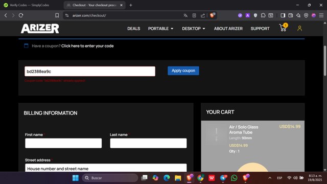Open WhatsApp from taskbar
Image resolution: width=327 pixels, height=184 pixels.
click(x=234, y=178)
